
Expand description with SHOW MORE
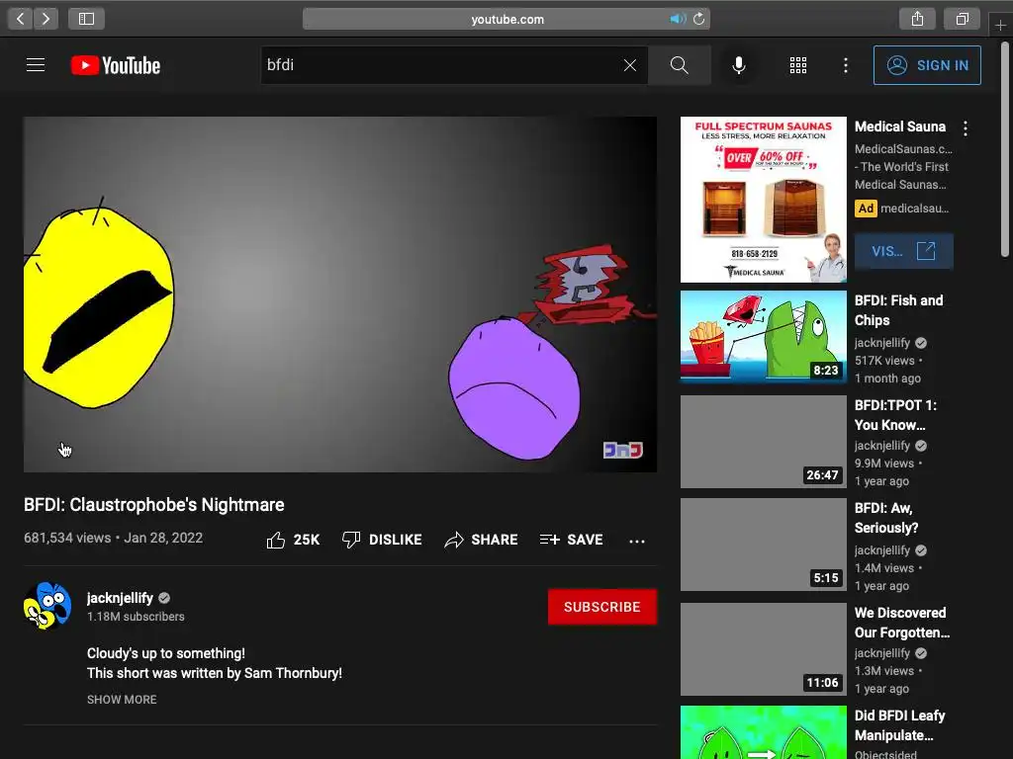pos(122,700)
